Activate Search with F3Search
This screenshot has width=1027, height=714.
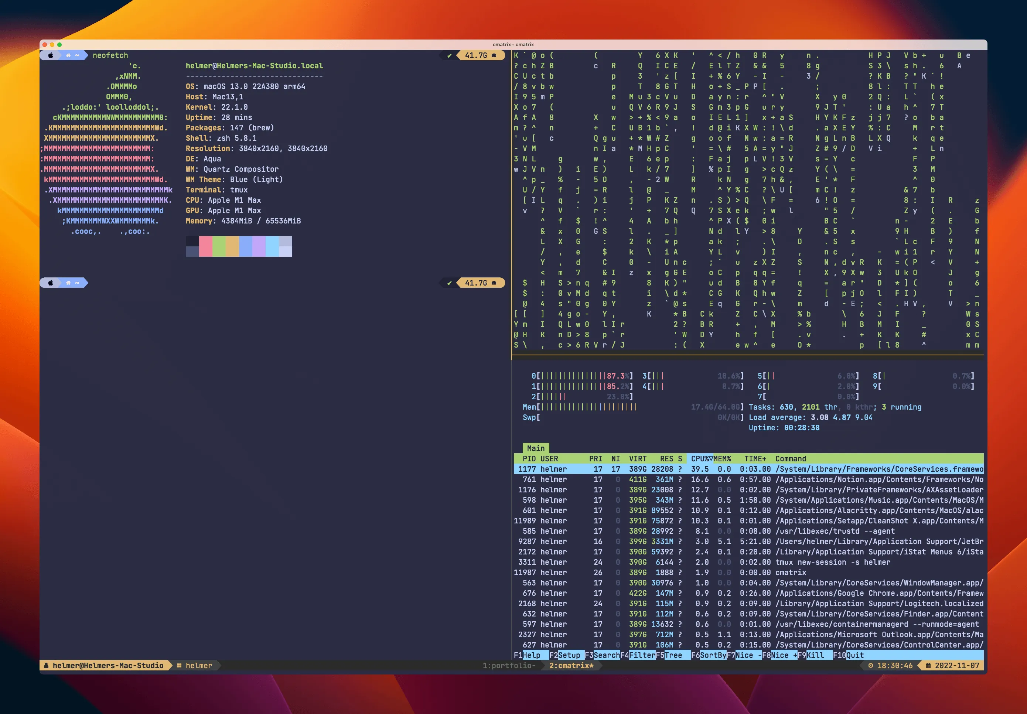tap(603, 655)
